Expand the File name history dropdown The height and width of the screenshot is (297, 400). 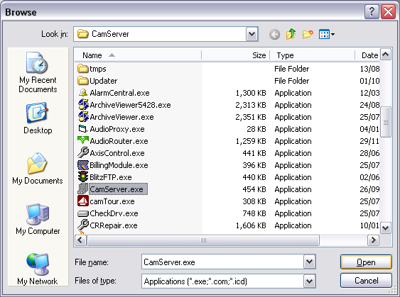tap(309, 262)
